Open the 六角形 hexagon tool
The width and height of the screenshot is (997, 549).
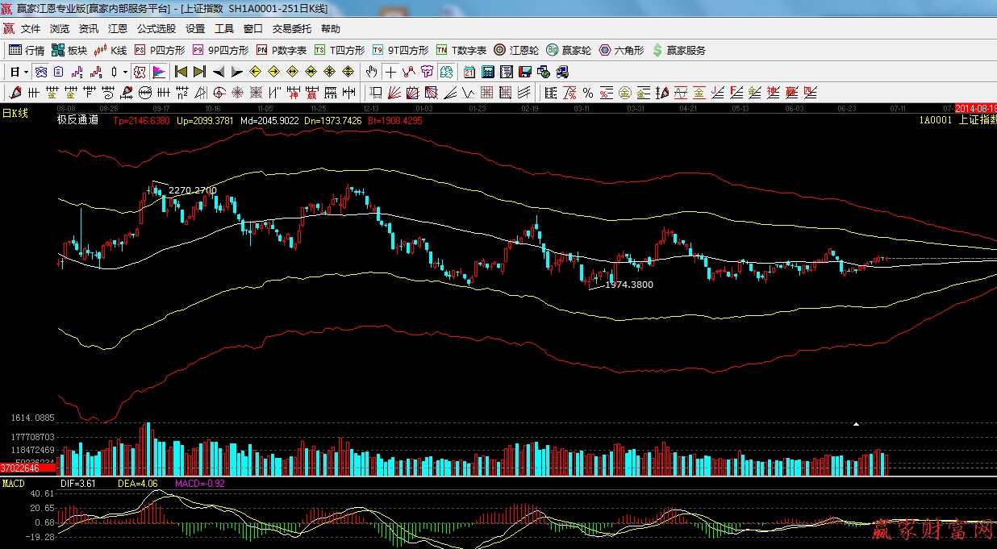[x=621, y=50]
